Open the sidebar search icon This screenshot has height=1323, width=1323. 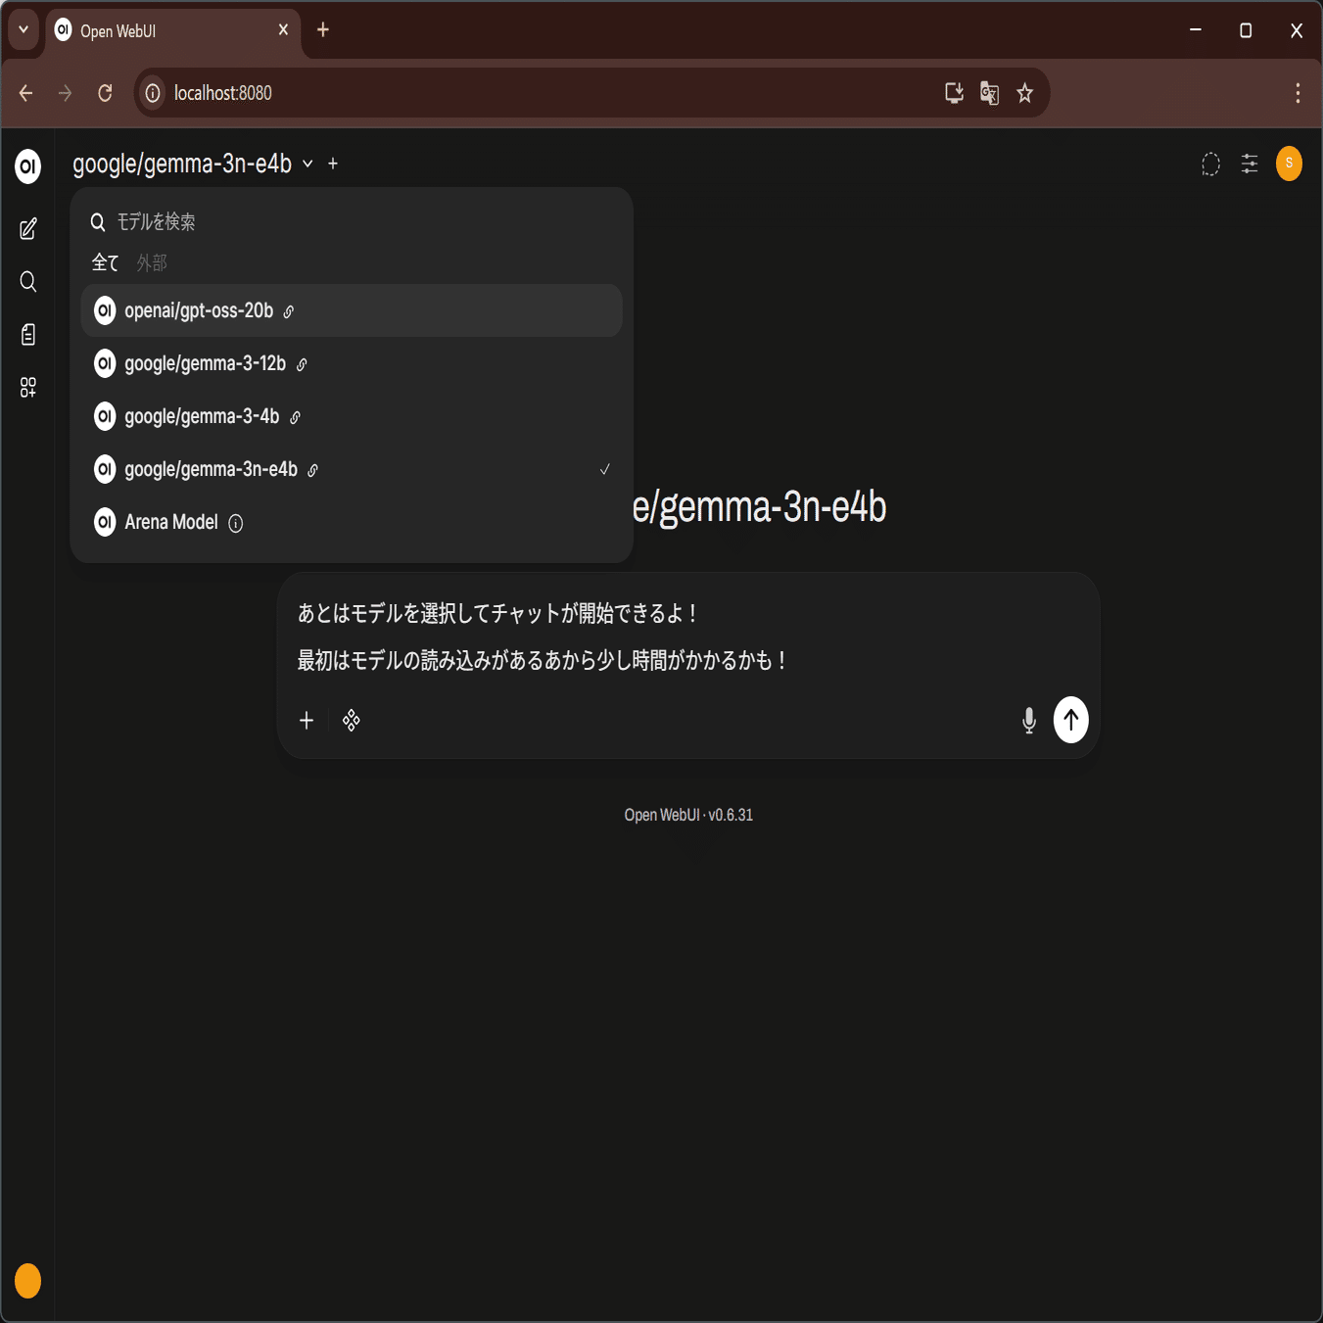point(28,282)
